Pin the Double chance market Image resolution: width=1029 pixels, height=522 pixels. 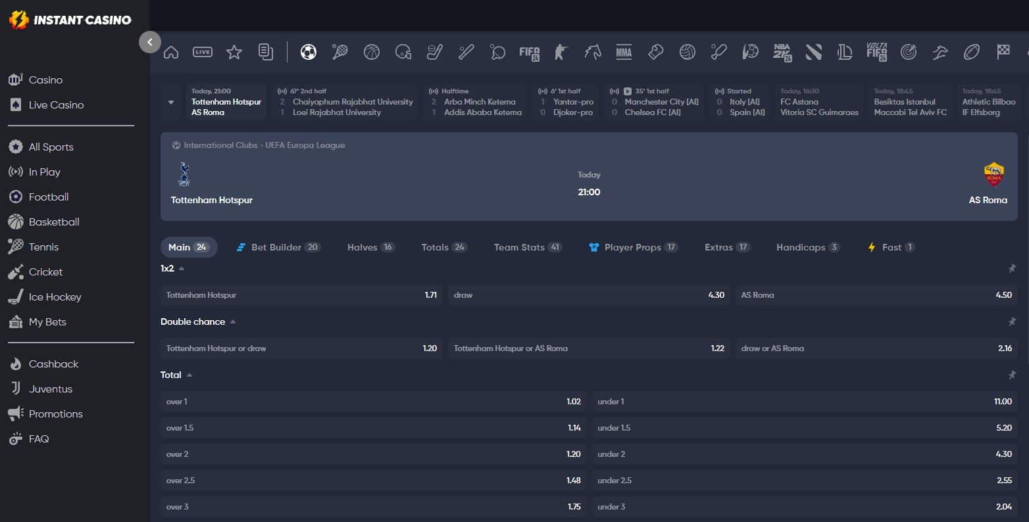(1012, 321)
